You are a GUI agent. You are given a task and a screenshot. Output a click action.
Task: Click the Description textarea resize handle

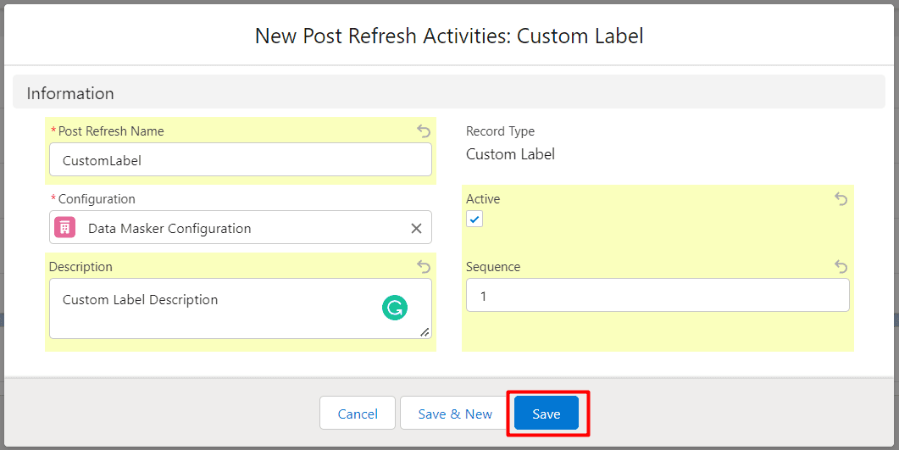[x=424, y=331]
